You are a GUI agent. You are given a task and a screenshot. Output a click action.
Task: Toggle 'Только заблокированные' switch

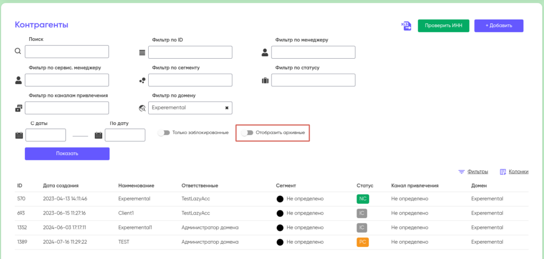164,132
